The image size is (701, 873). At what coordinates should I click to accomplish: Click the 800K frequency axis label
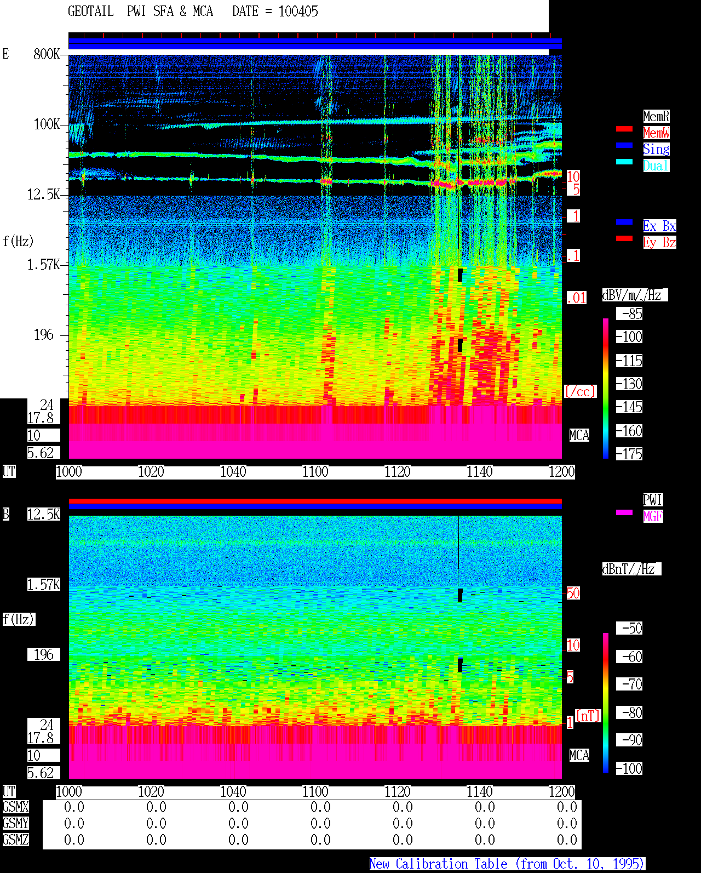pos(47,54)
